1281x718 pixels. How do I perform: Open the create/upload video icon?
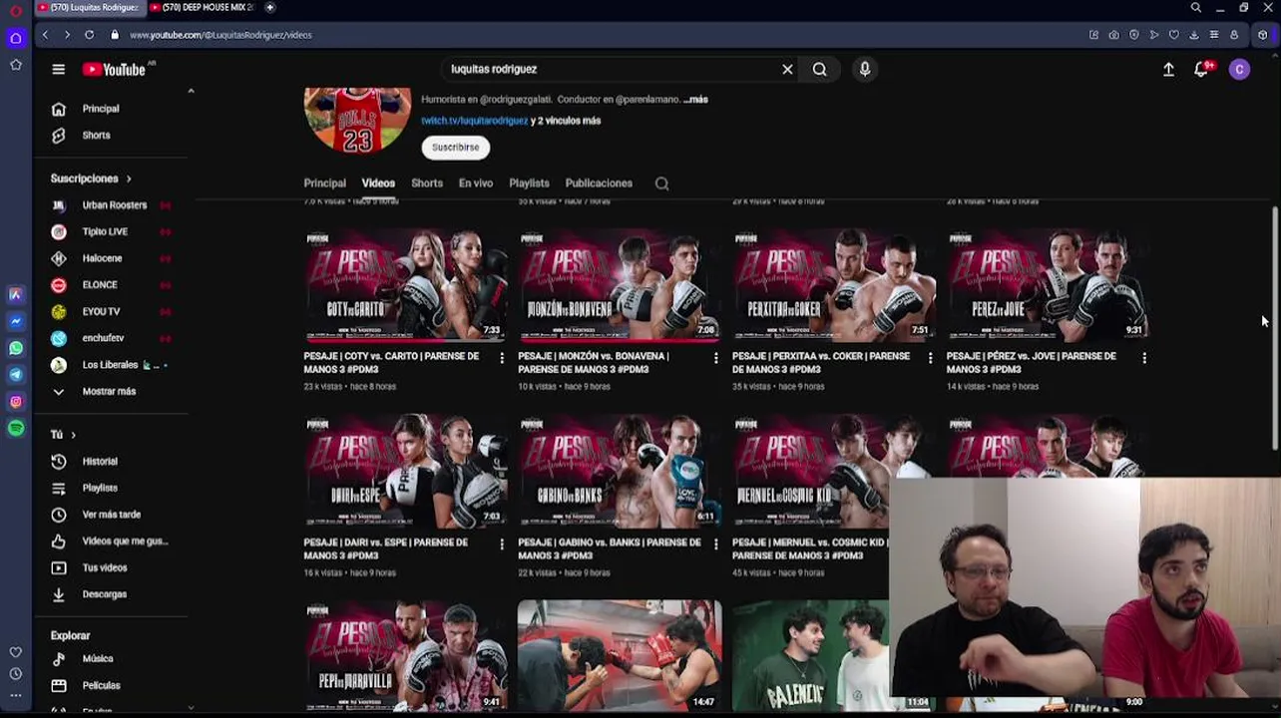[x=1168, y=69]
